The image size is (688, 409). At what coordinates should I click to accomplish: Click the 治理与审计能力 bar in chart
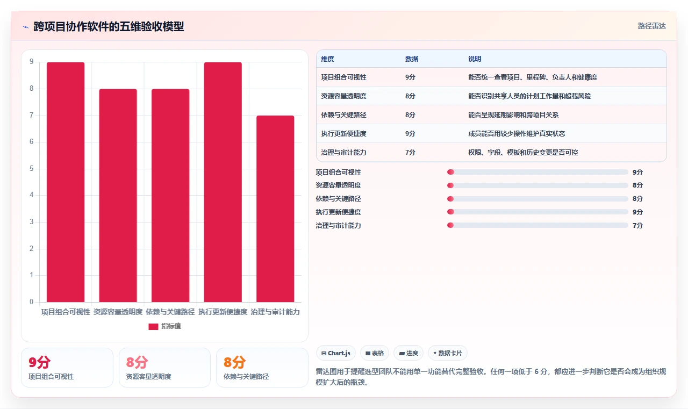click(275, 209)
